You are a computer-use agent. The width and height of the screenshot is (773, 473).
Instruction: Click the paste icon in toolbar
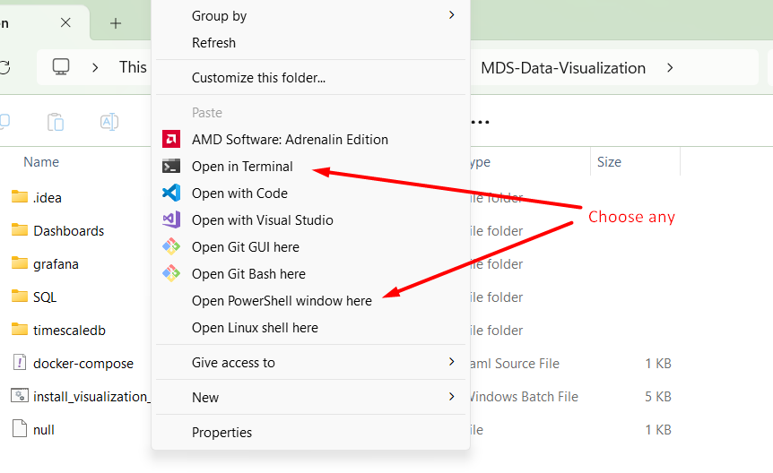tap(56, 122)
